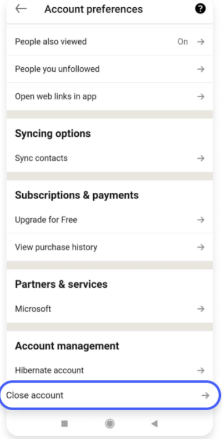Select Close account
222x439 pixels.
point(110,395)
